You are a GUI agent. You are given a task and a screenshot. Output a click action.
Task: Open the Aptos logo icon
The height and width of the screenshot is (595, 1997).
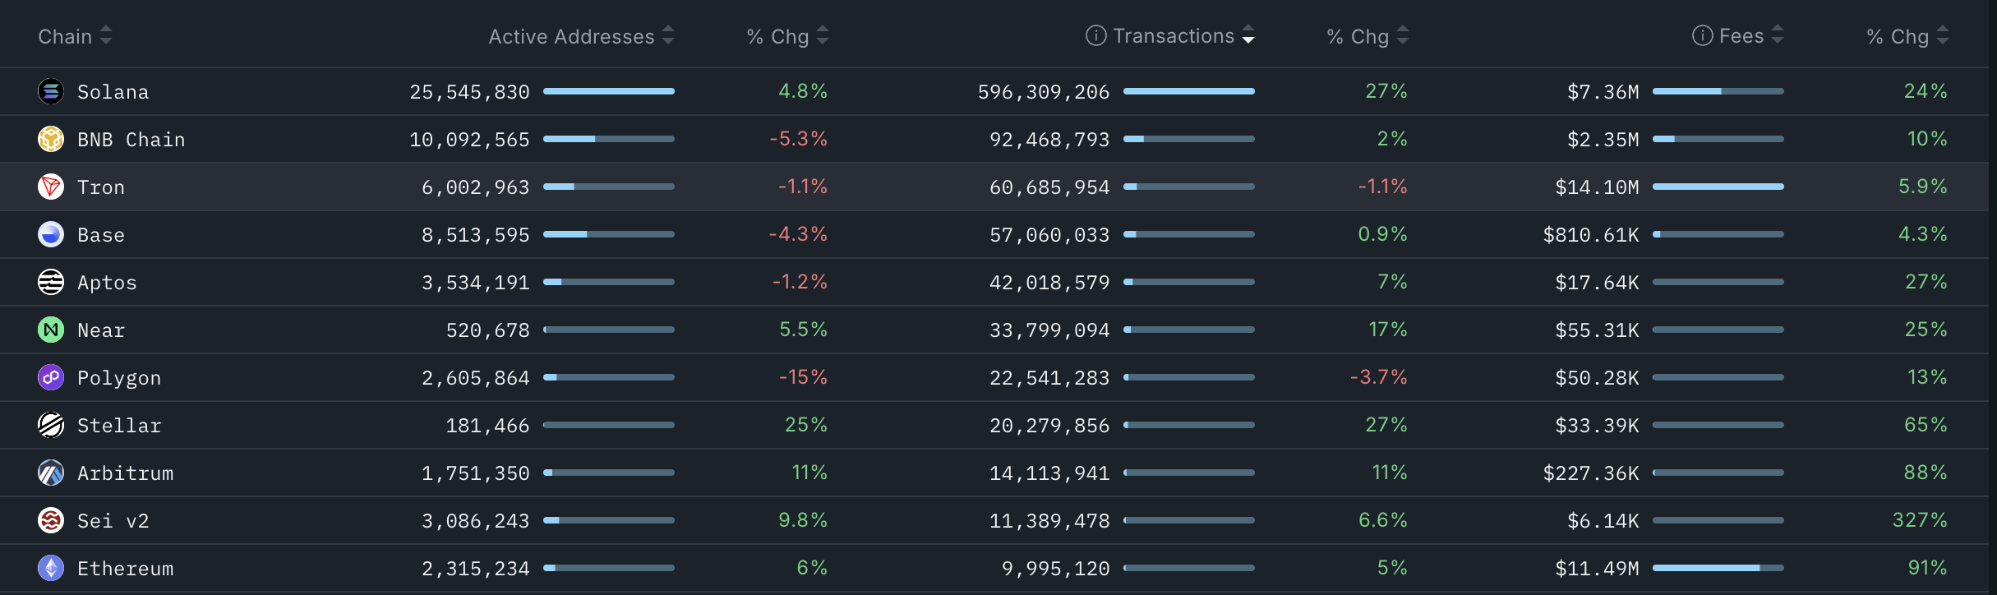click(x=51, y=282)
